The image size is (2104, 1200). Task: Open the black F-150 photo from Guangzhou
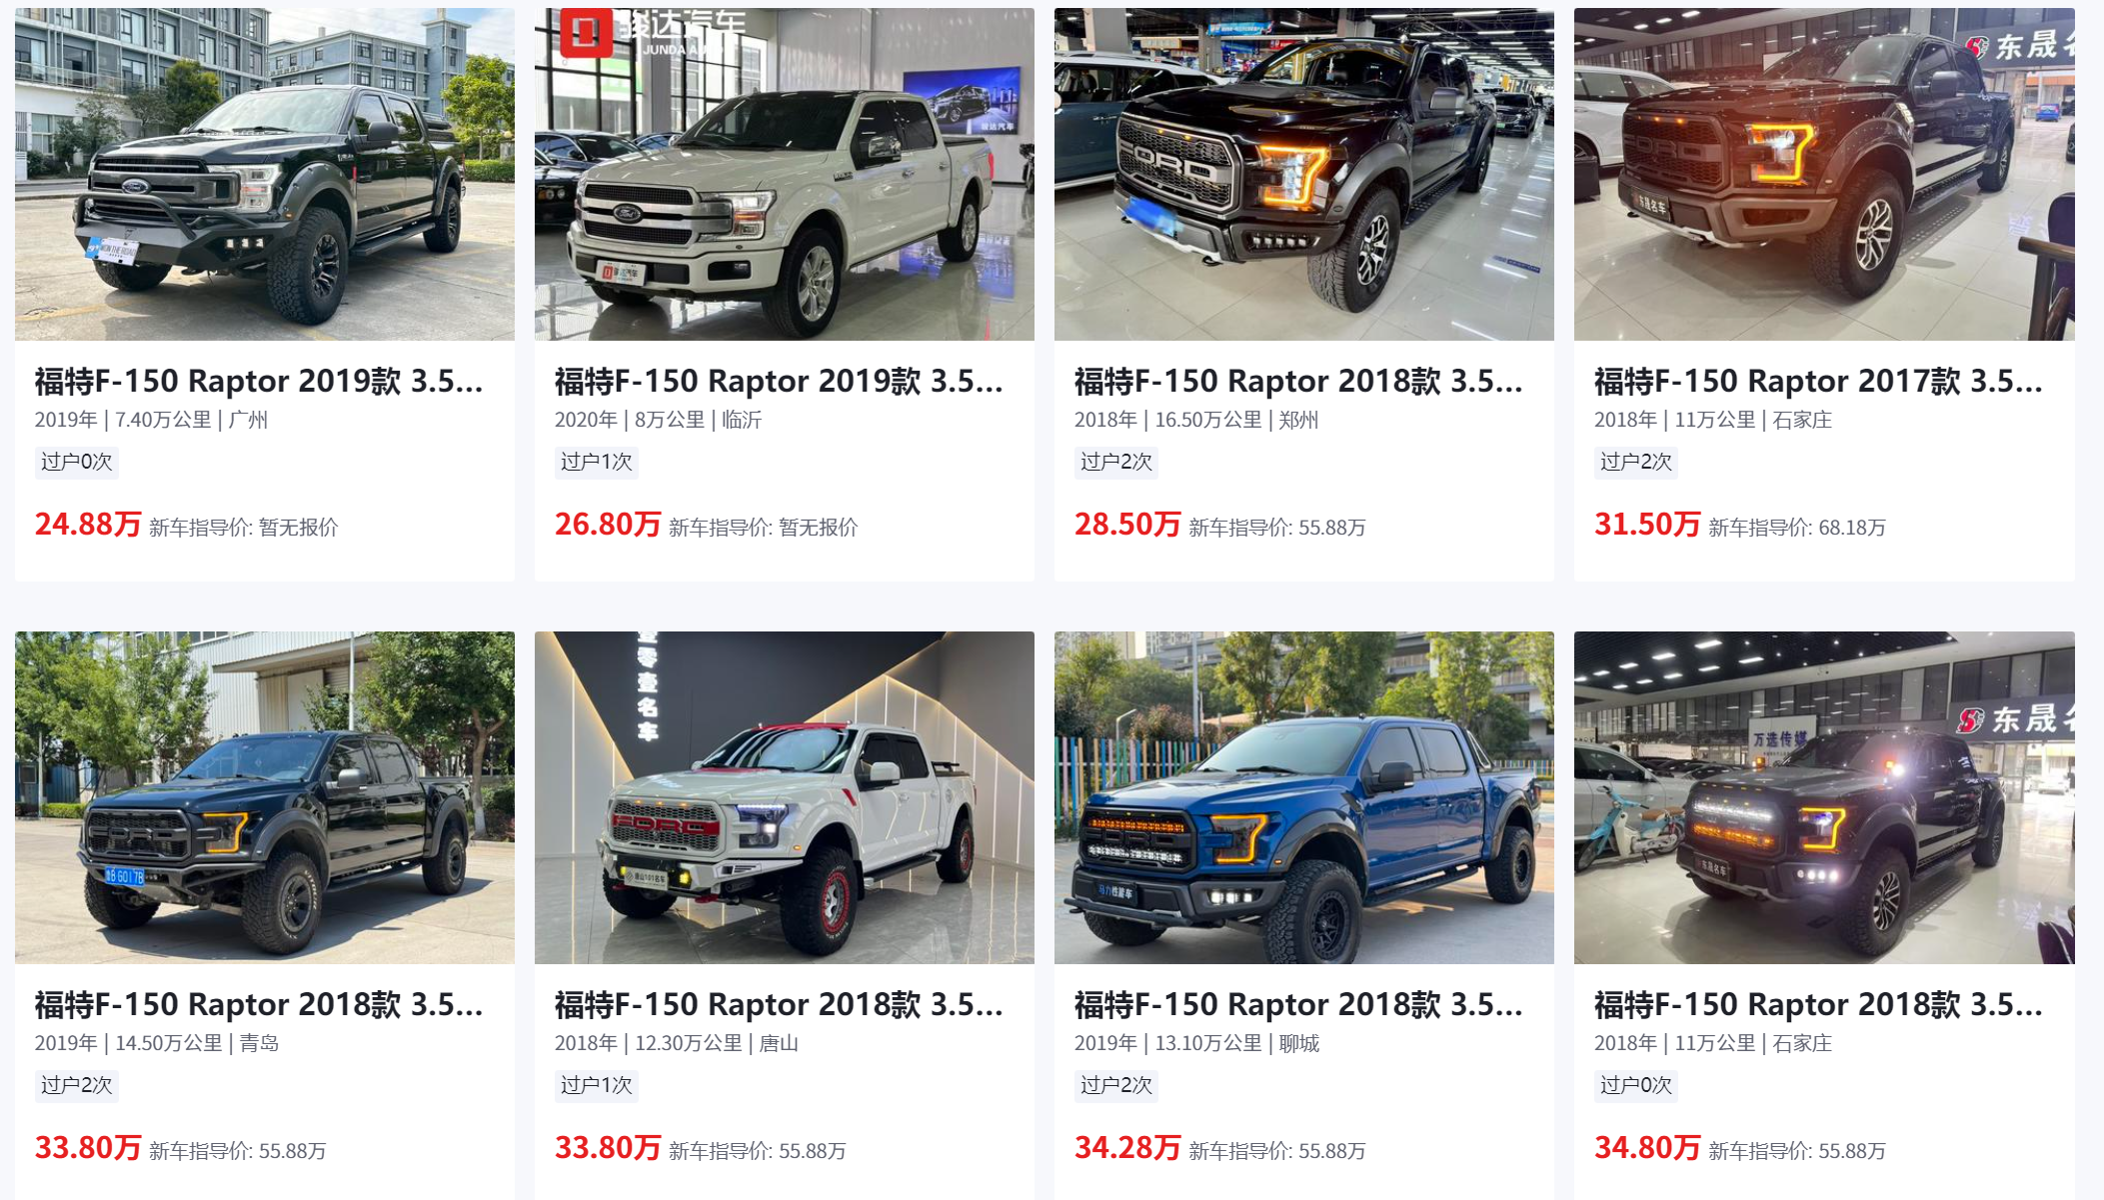pos(265,174)
